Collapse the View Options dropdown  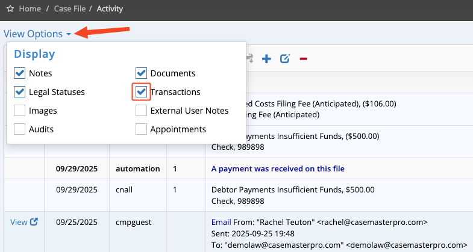(x=37, y=34)
